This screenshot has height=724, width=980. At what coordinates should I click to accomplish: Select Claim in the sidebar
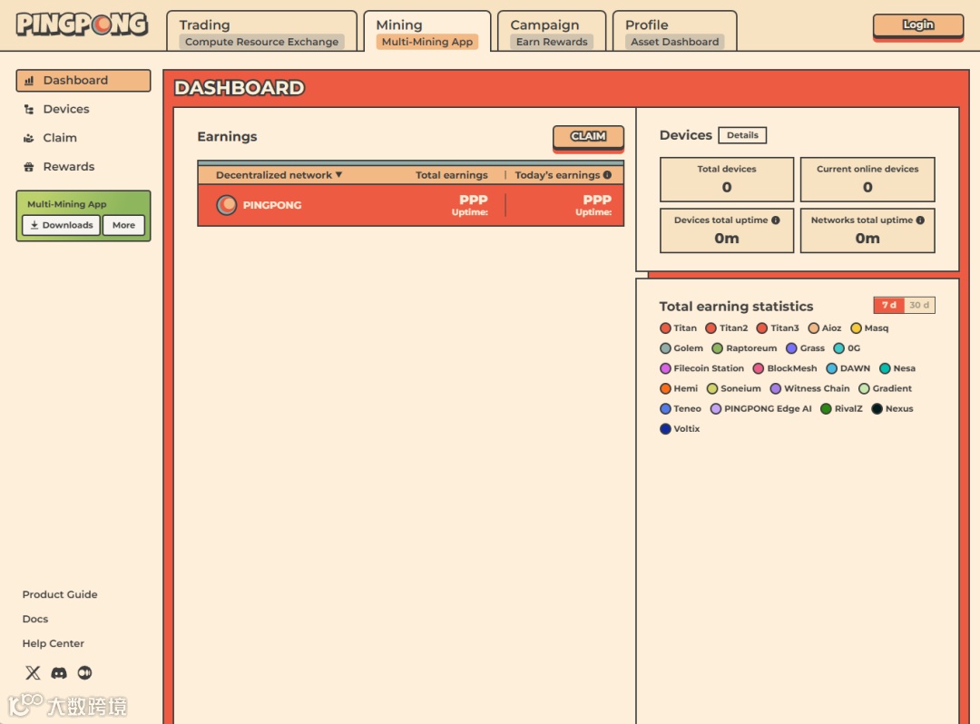pos(83,138)
